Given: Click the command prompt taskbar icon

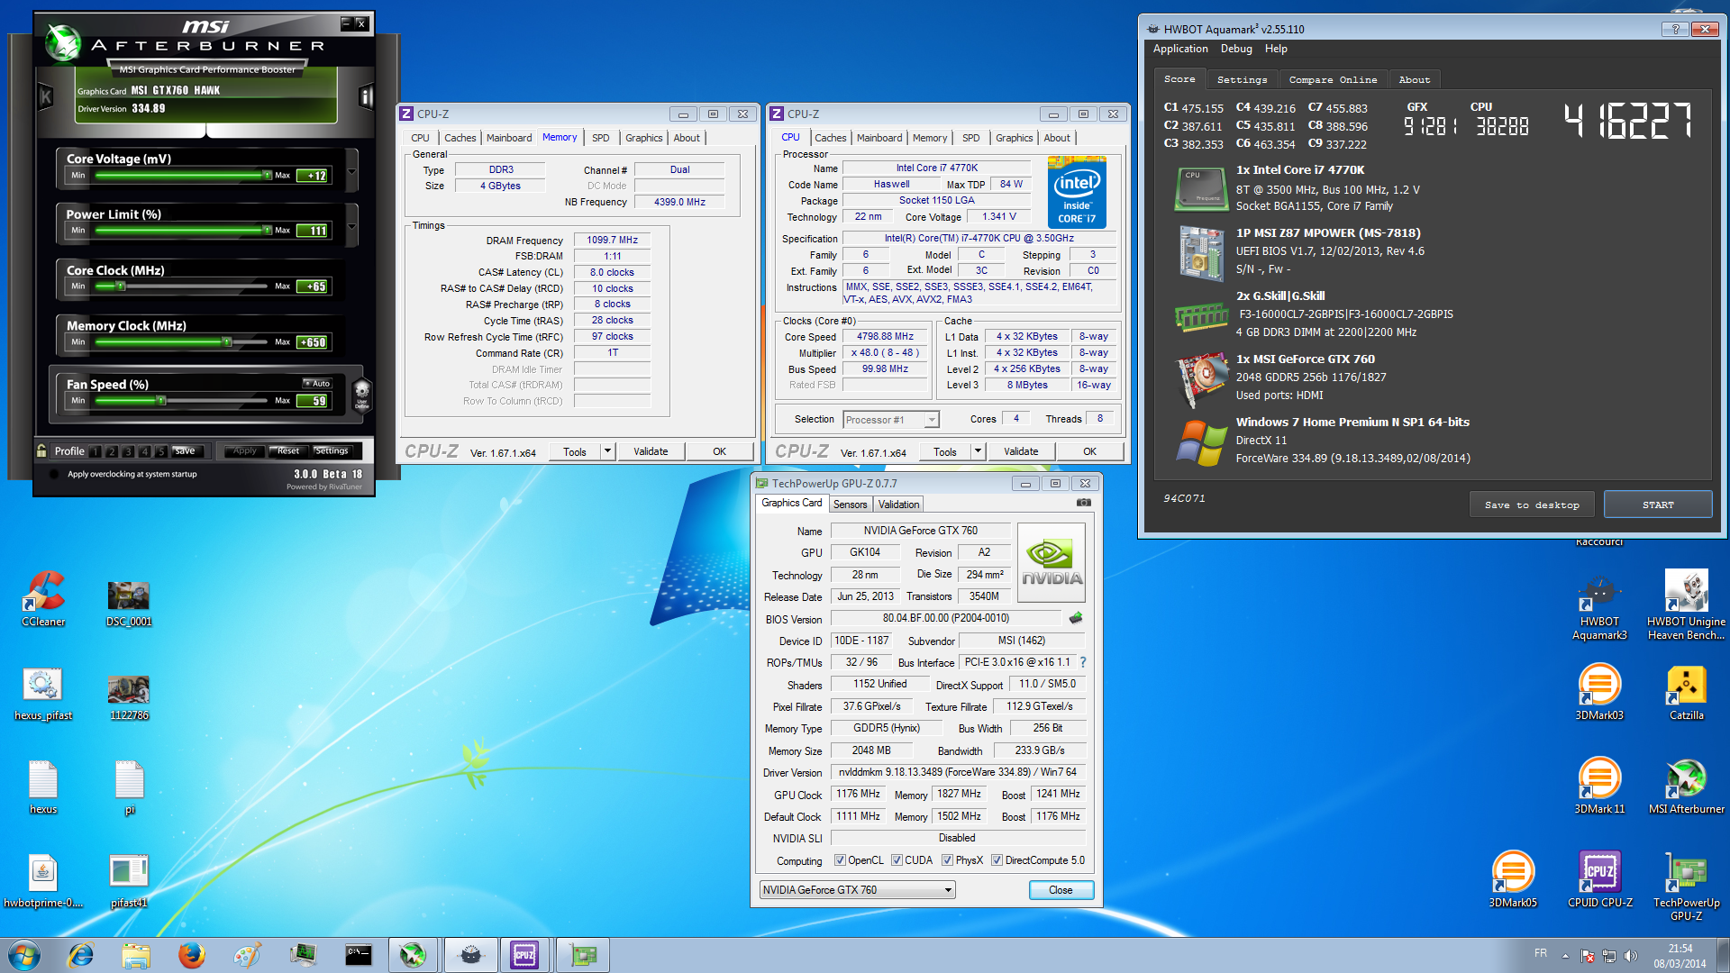Looking at the screenshot, I should [358, 955].
